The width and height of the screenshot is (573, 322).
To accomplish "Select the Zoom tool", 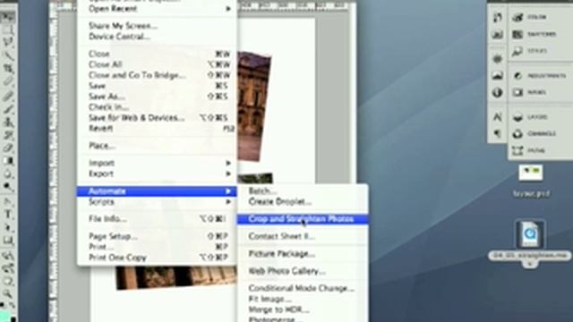I will pos(8,293).
